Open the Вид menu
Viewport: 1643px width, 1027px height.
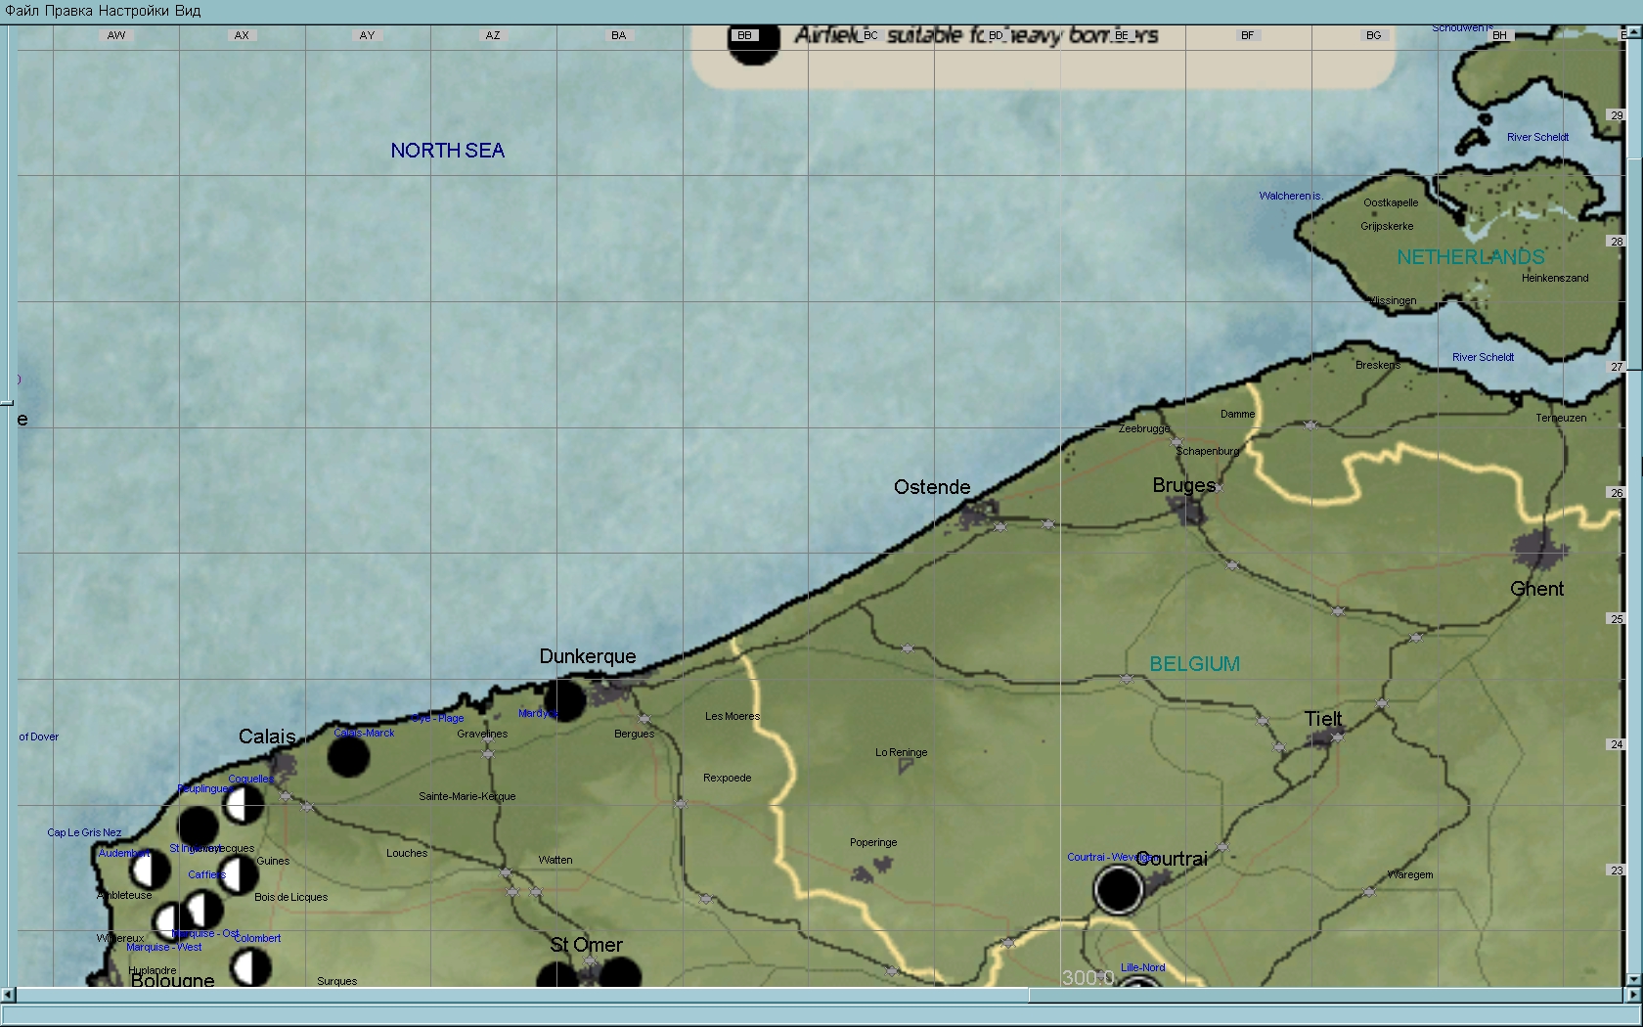pyautogui.click(x=189, y=11)
